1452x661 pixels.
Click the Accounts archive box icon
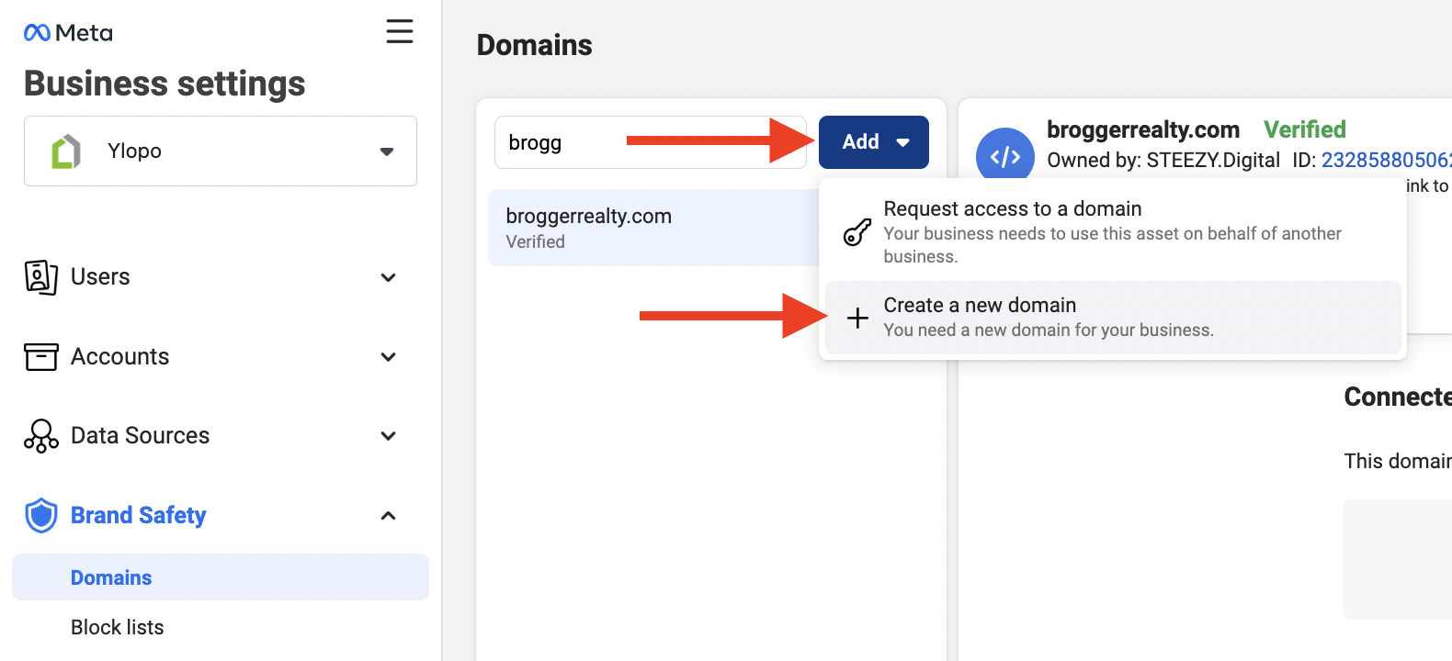[x=40, y=357]
